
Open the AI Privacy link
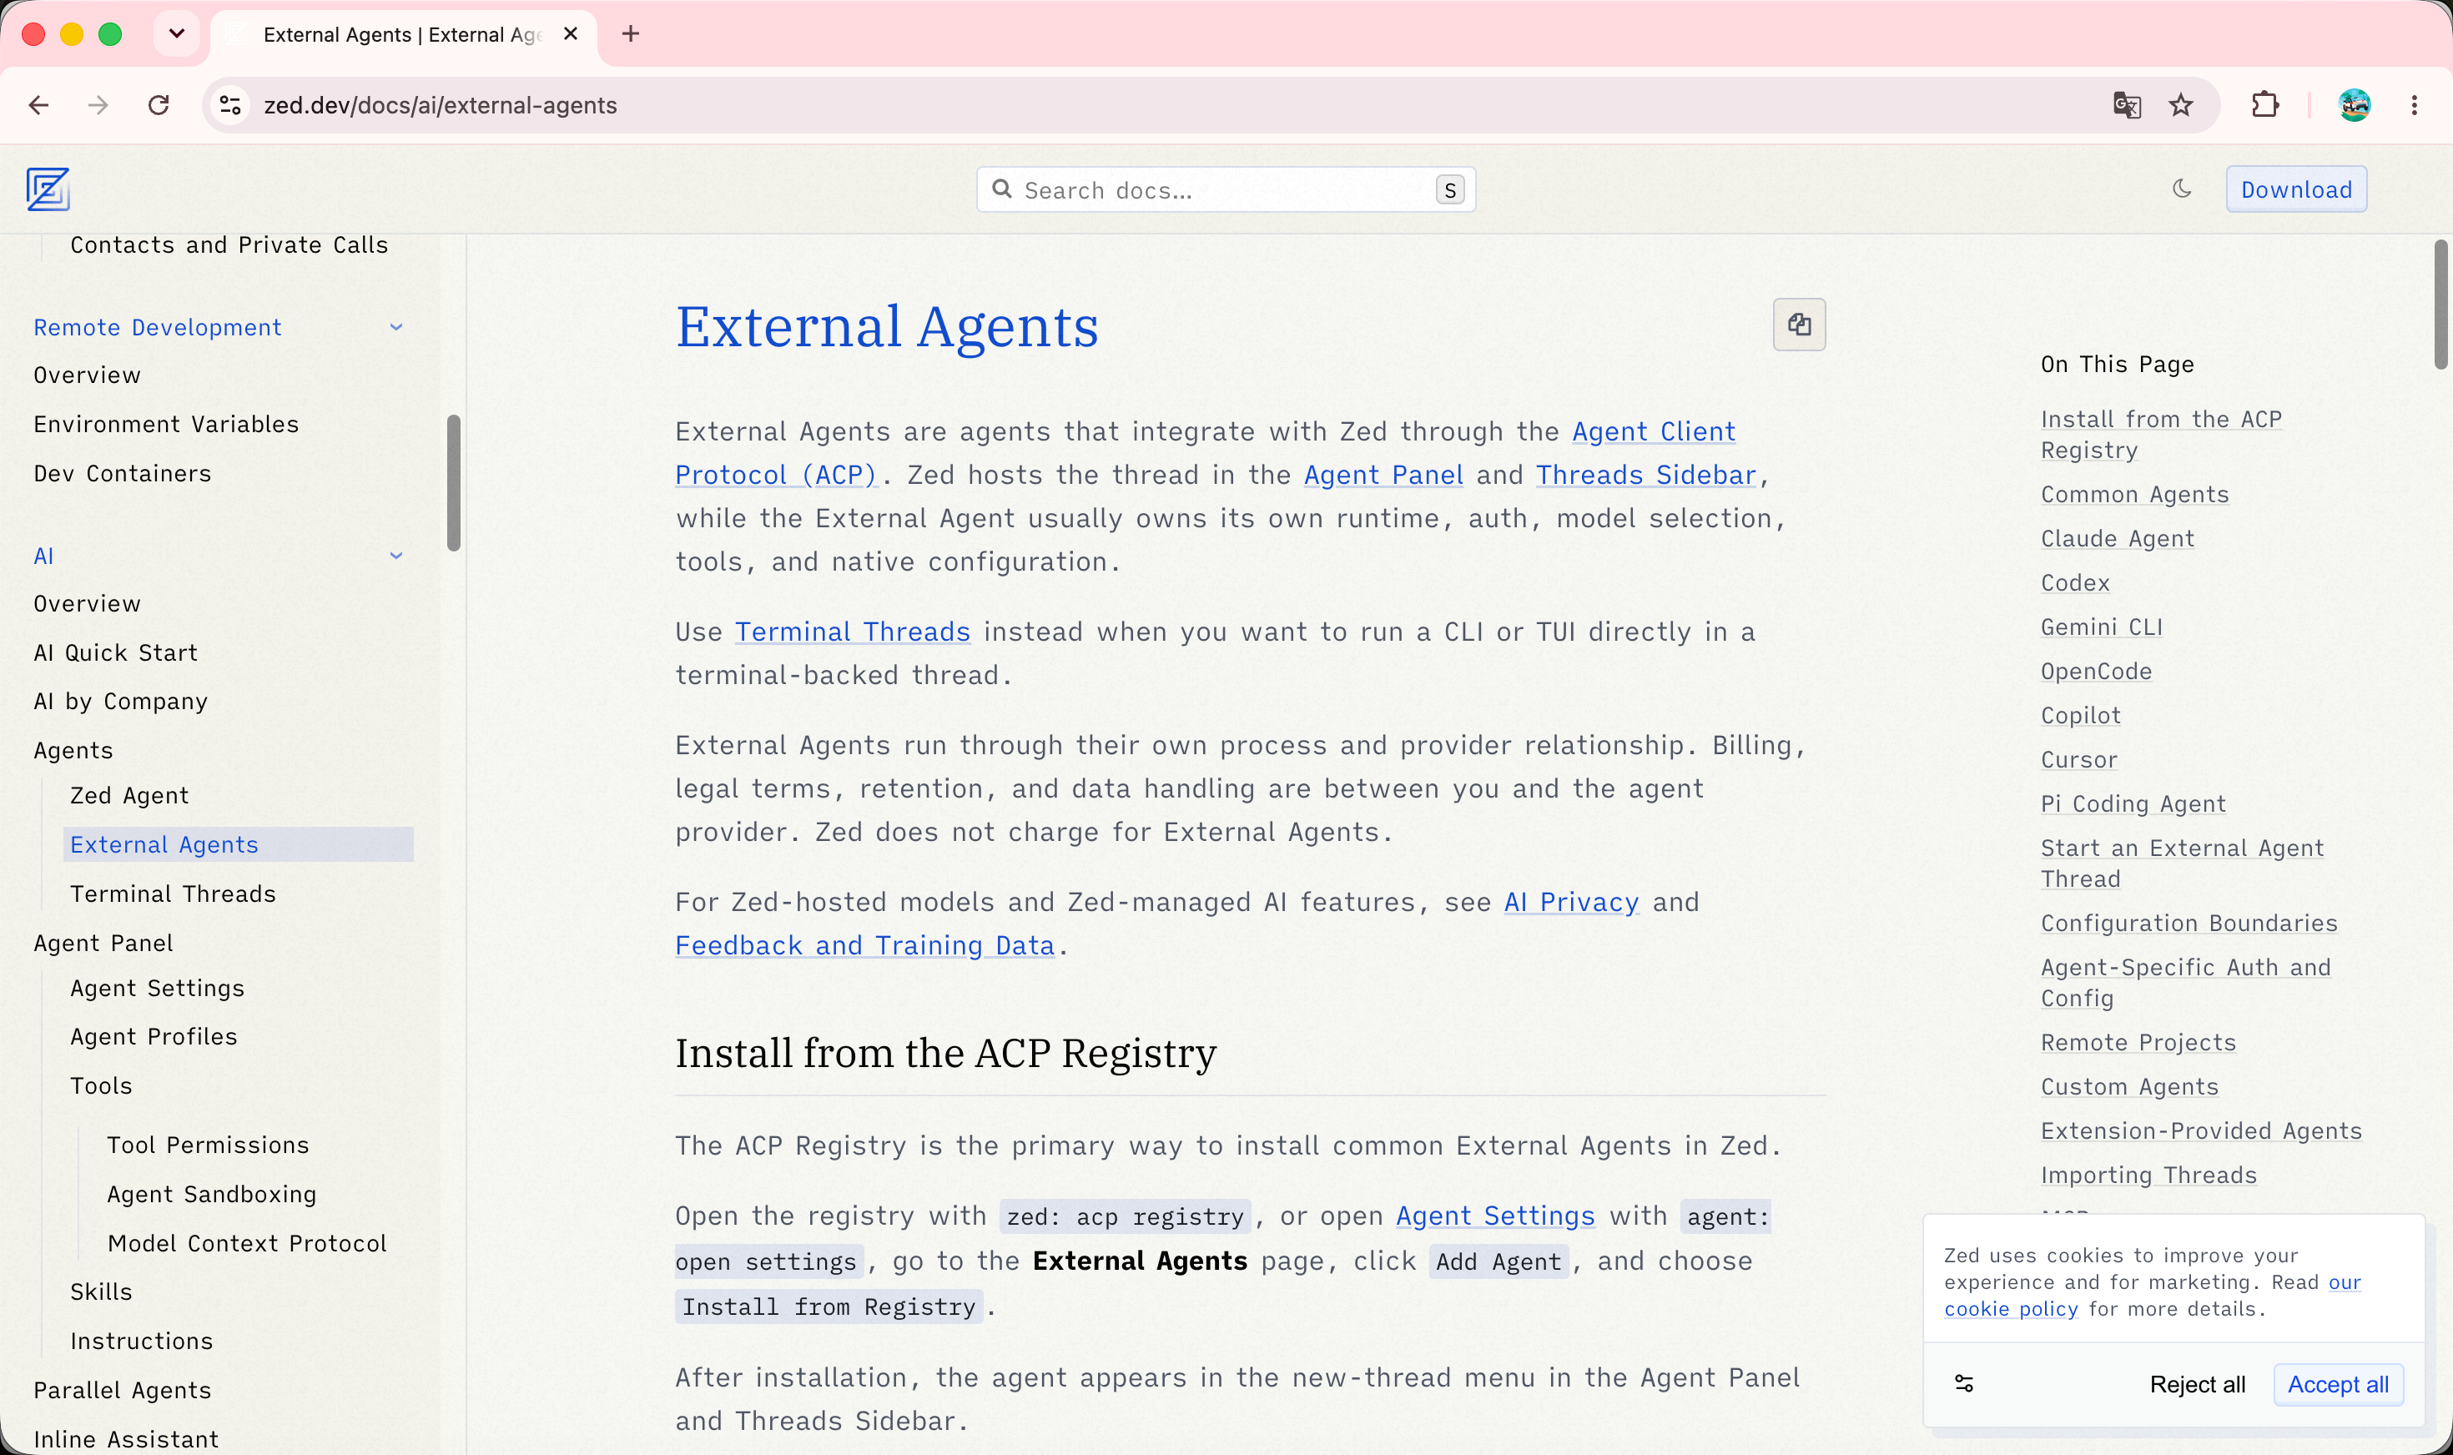tap(1572, 902)
